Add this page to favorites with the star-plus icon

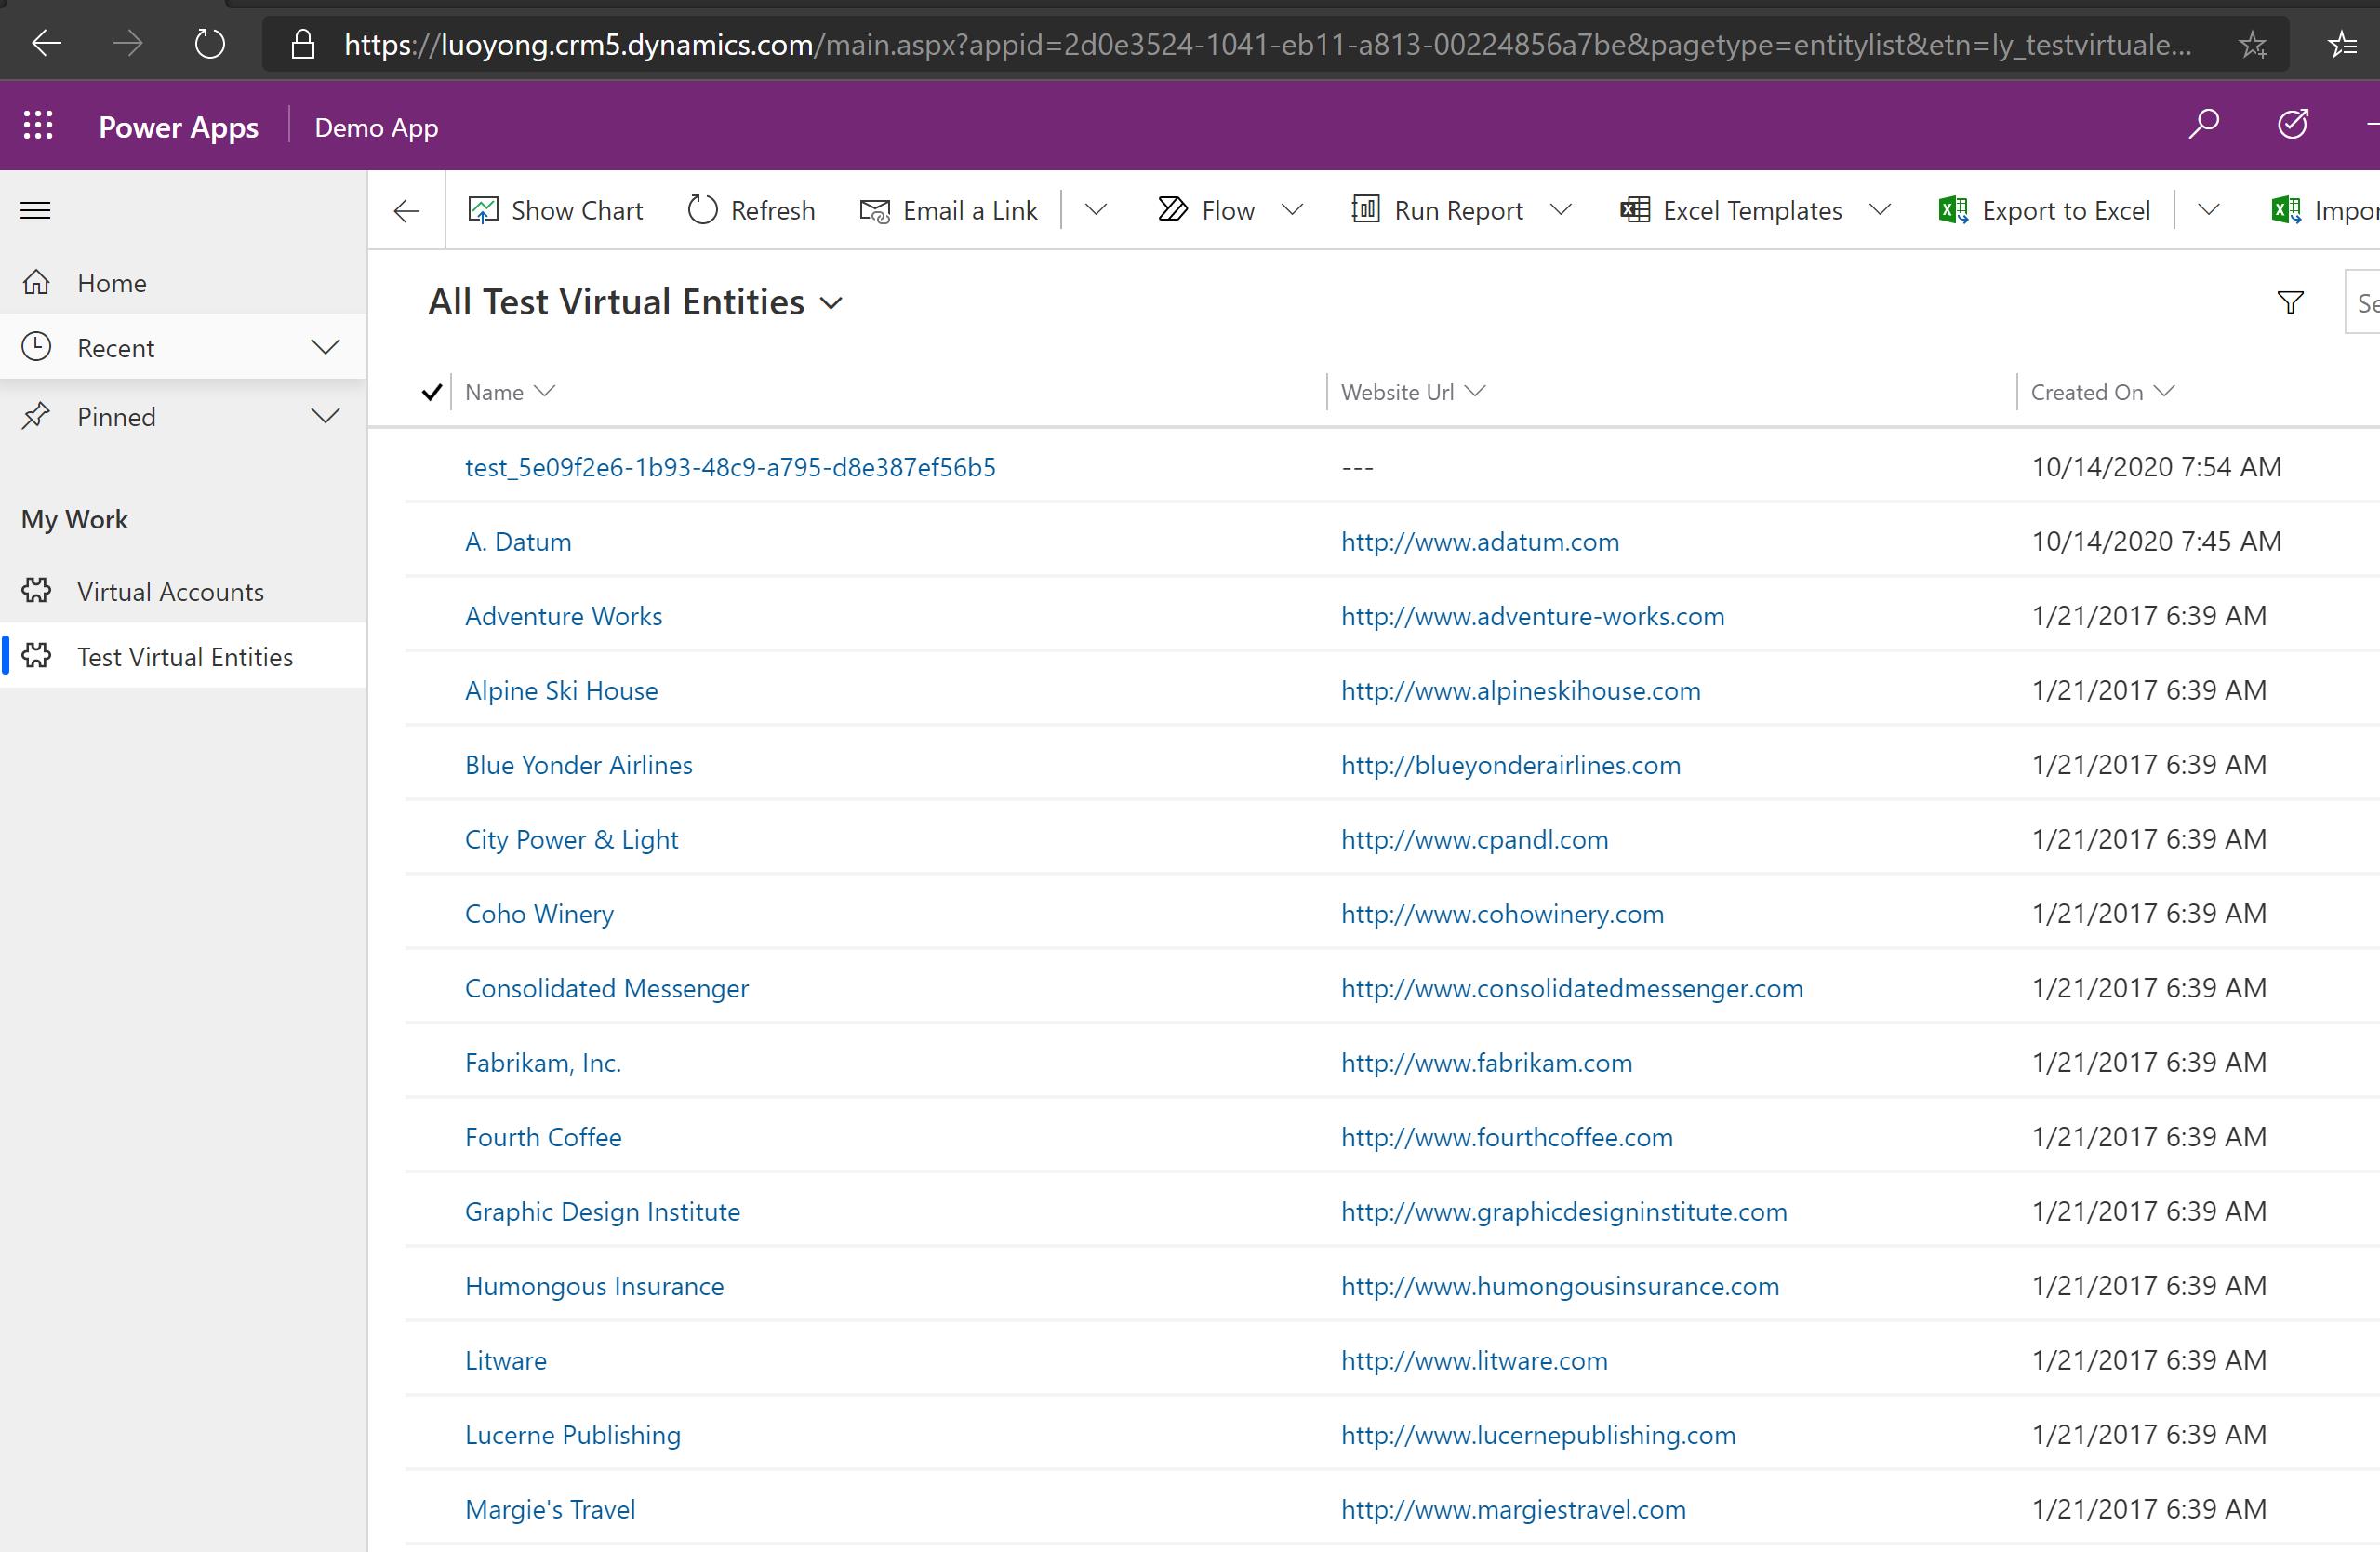(2252, 44)
